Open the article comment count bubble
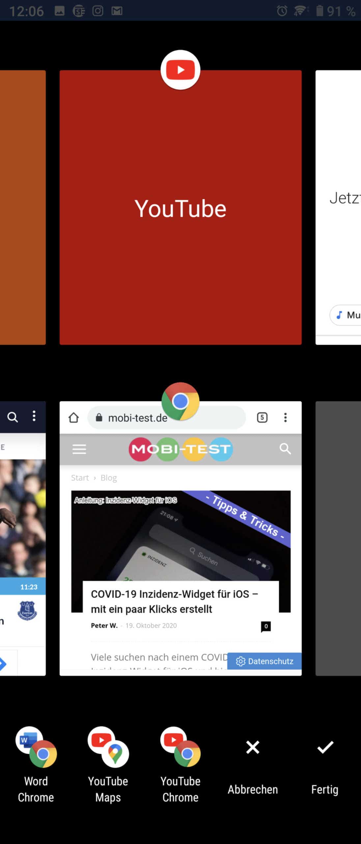 pos(266,626)
